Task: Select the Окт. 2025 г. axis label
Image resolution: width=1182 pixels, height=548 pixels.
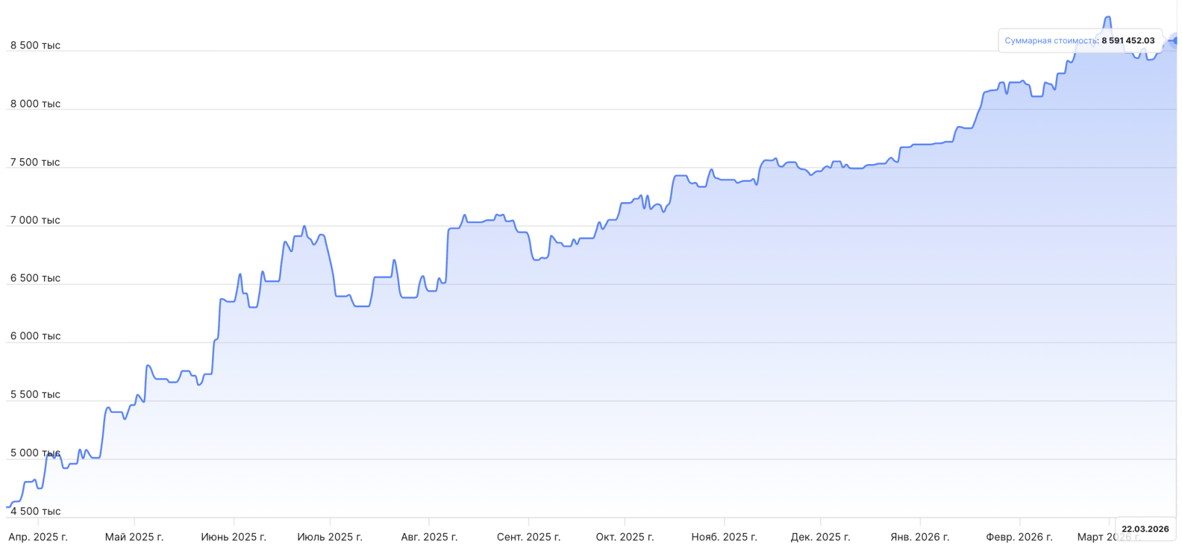Action: tap(624, 537)
